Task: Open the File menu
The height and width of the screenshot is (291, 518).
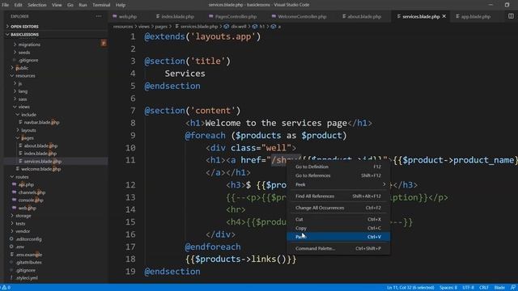Action: [x=6, y=5]
